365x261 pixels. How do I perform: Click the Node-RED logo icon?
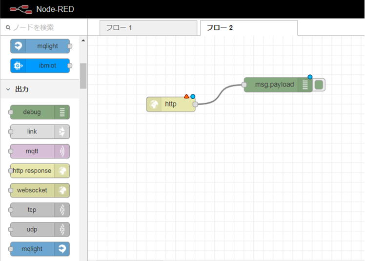pos(21,9)
